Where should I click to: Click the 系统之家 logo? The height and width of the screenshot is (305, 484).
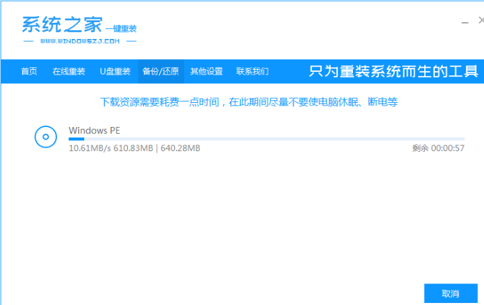(x=62, y=26)
